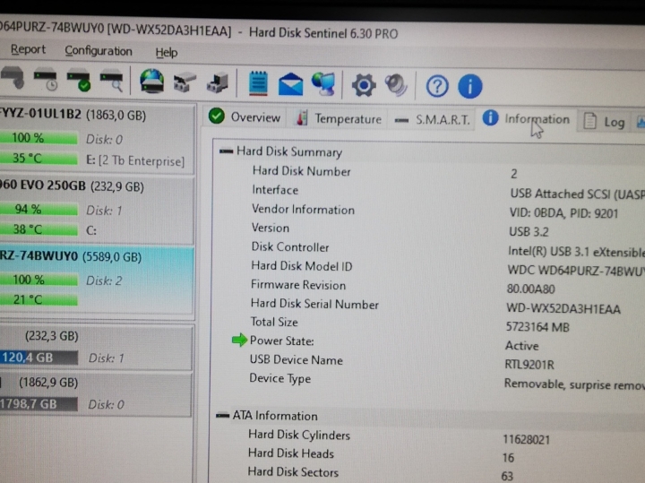Click the Total Size value 5723164 MB

pos(537,327)
